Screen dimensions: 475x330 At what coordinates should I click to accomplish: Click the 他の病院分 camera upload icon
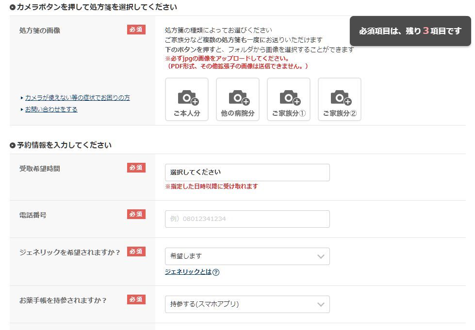pos(238,98)
